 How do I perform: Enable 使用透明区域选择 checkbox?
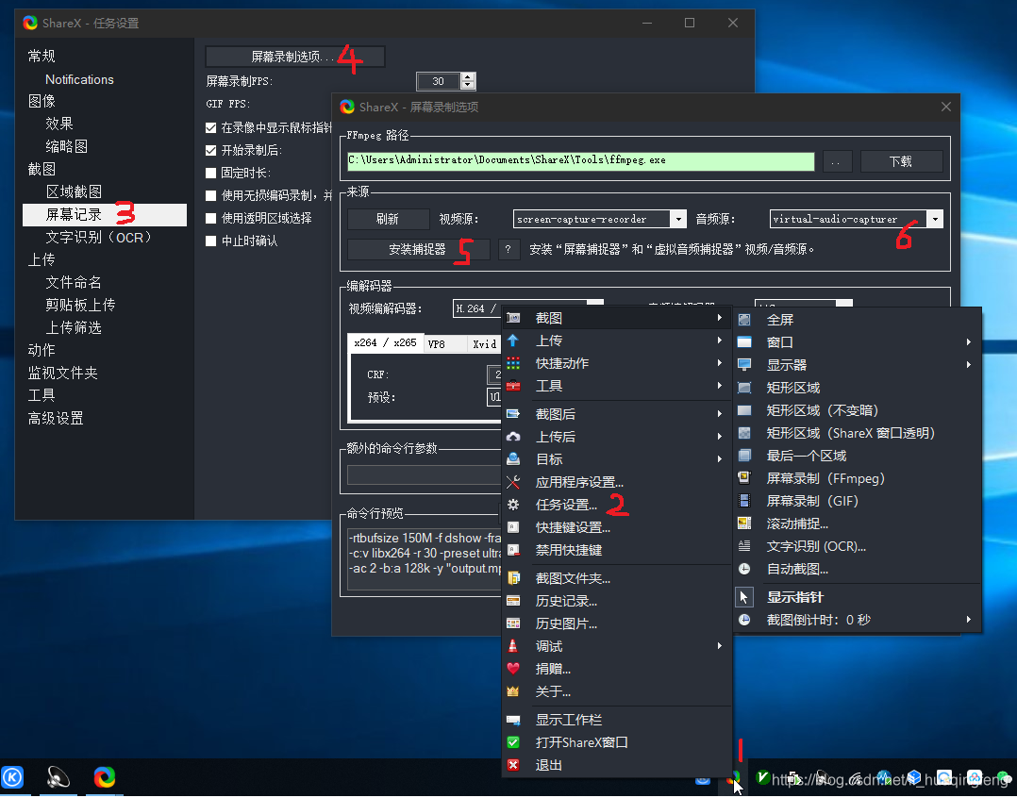tap(210, 219)
